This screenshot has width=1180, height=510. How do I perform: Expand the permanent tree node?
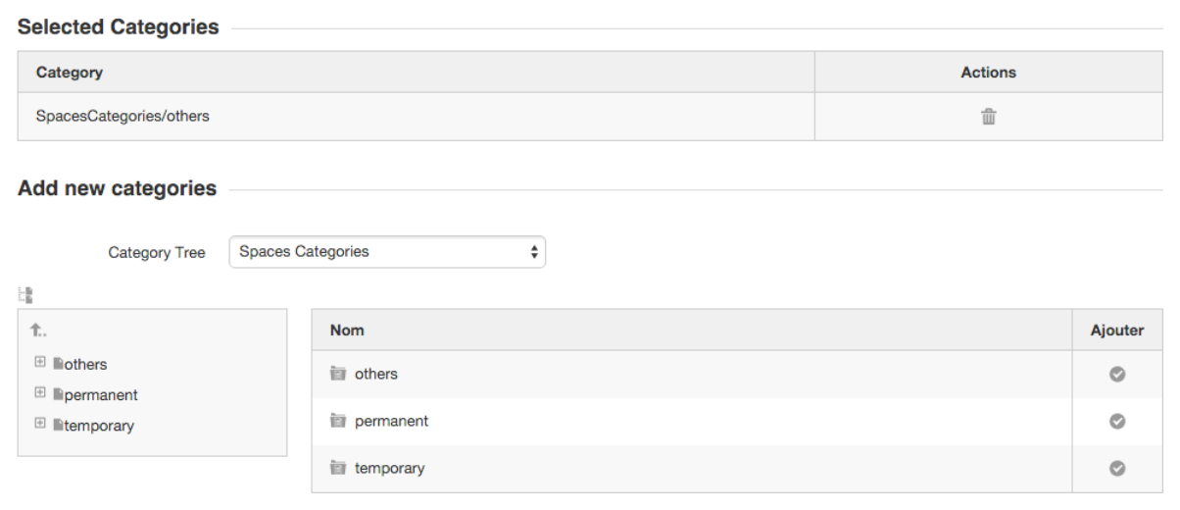(40, 393)
